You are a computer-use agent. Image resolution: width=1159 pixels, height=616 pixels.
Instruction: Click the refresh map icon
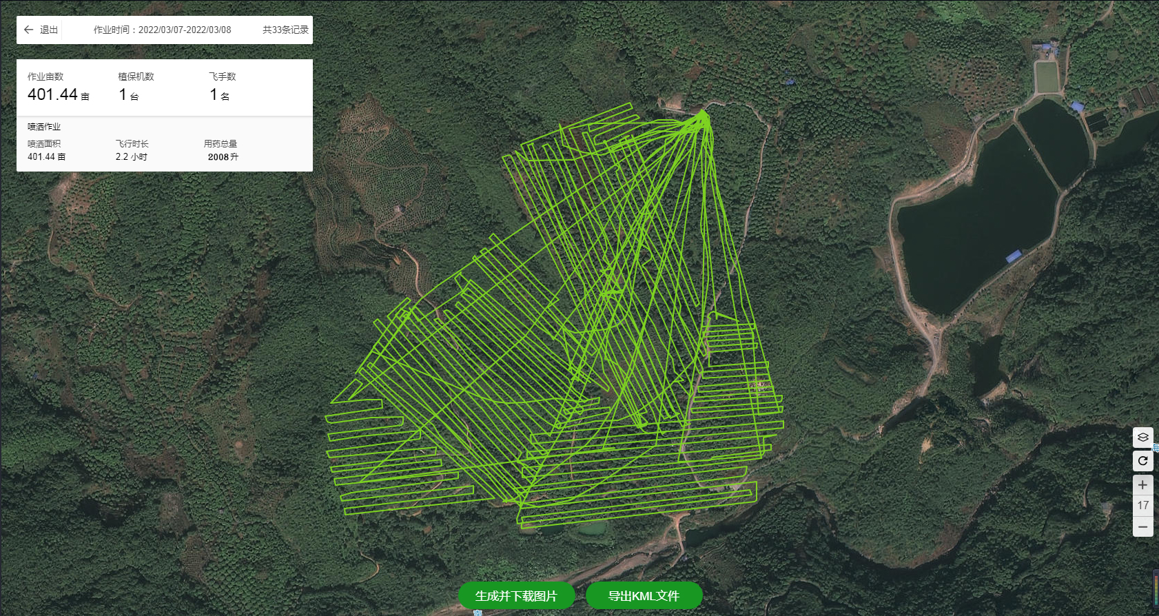click(x=1142, y=460)
